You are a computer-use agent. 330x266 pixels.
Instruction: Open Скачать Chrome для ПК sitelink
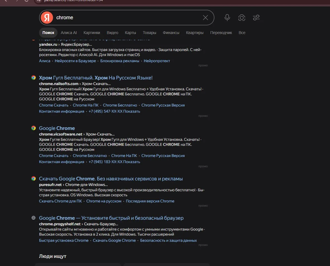tap(60, 201)
